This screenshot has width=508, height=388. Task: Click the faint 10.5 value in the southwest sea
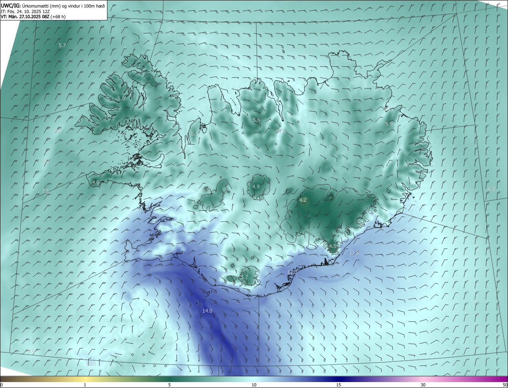92,364
